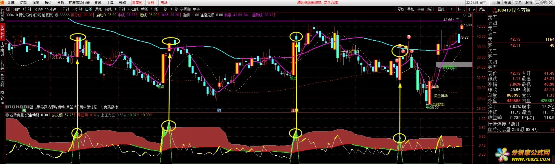Switch to 5秒 period
This screenshot has width=555, height=164.
tap(164, 9)
